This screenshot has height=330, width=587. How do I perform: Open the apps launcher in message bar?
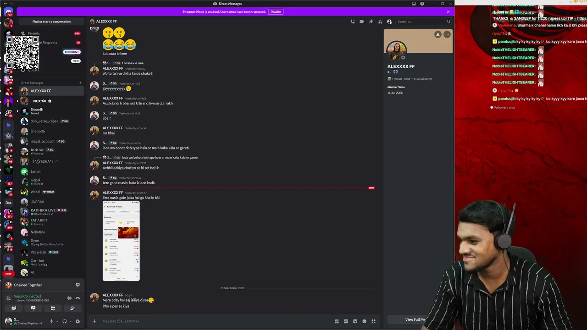coord(373,321)
